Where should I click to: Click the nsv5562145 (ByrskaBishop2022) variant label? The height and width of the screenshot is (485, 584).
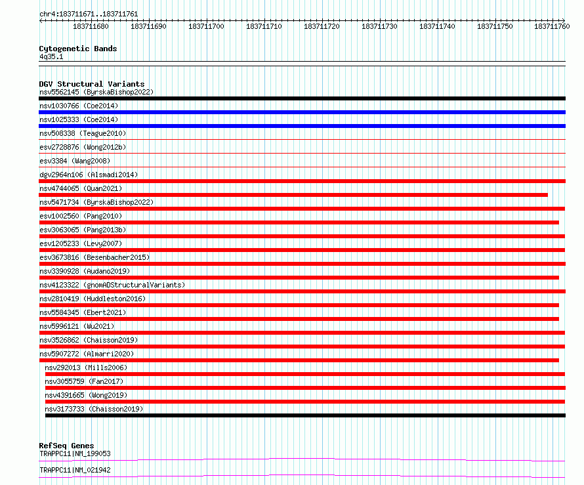pyautogui.click(x=96, y=92)
